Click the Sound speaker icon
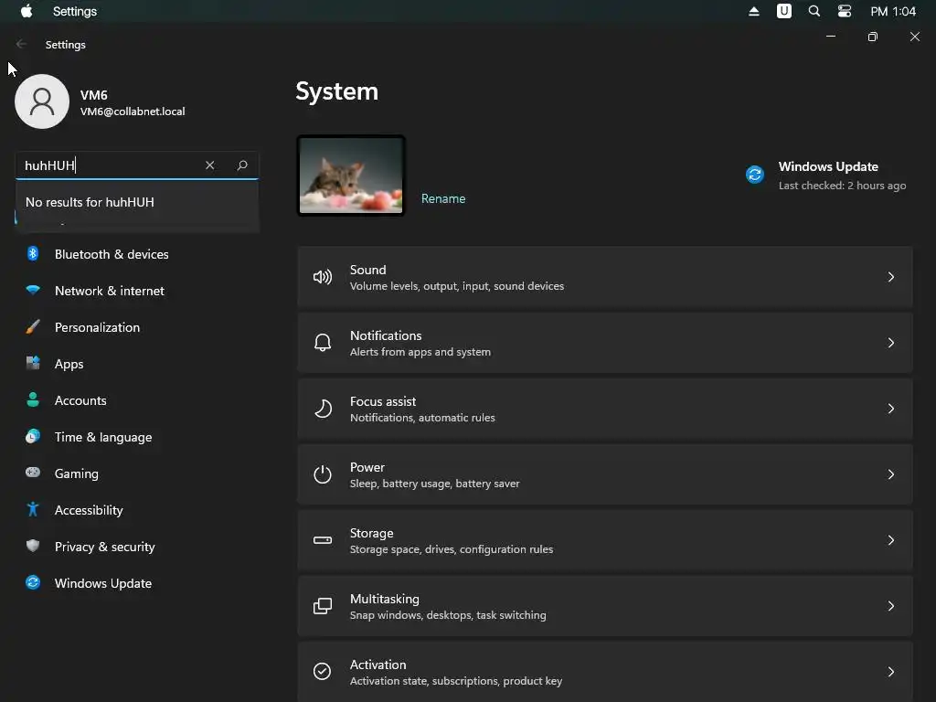 coord(323,277)
